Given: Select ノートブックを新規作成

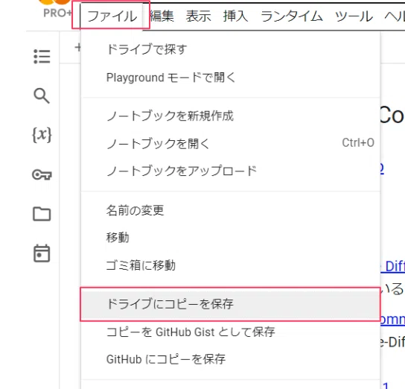Looking at the screenshot, I should click(230, 116).
